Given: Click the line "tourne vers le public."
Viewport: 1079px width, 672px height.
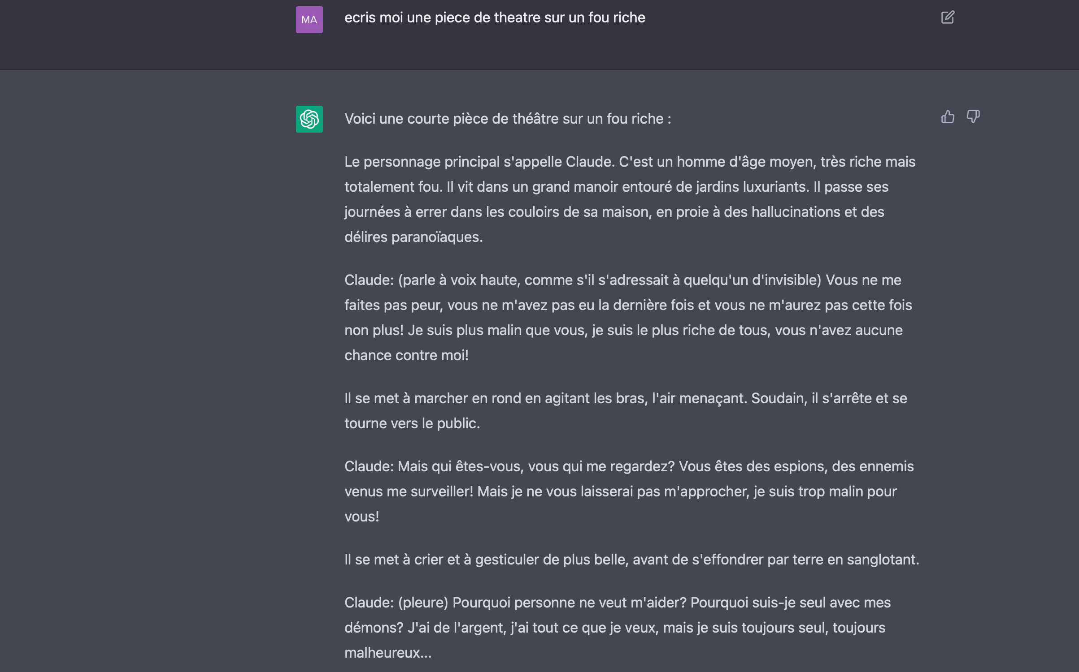Looking at the screenshot, I should tap(412, 423).
